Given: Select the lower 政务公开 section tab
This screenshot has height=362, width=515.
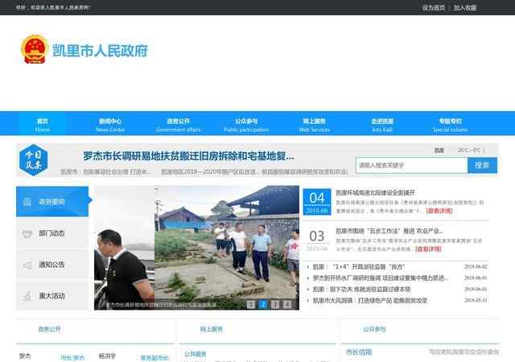Looking at the screenshot, I should tap(50, 329).
